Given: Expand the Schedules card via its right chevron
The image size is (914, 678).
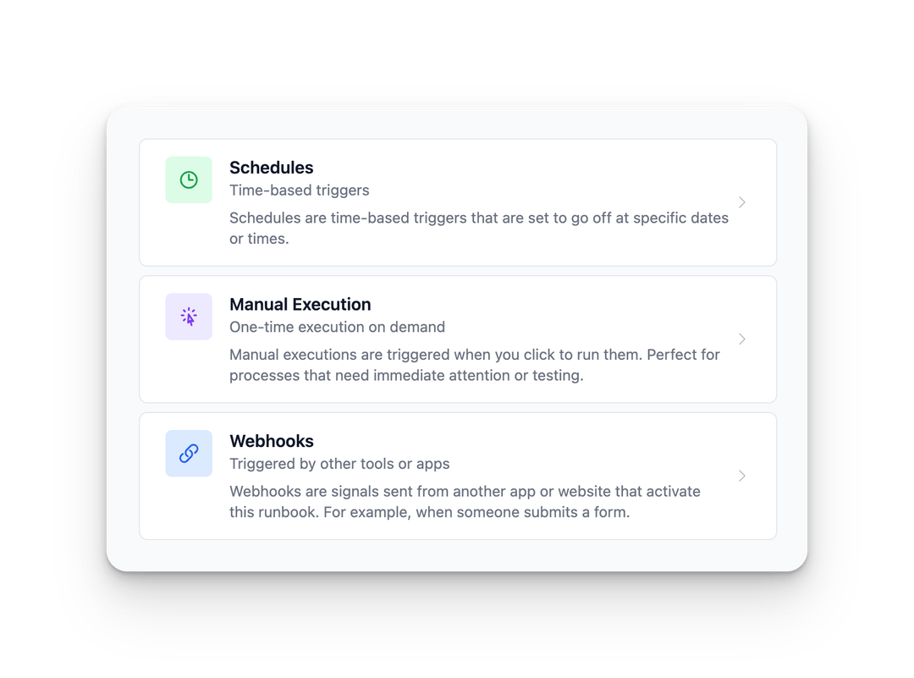Looking at the screenshot, I should [742, 202].
